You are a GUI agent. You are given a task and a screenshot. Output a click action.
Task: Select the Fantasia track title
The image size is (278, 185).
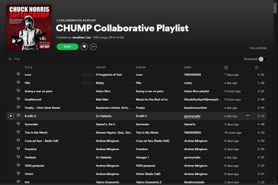click(30, 158)
